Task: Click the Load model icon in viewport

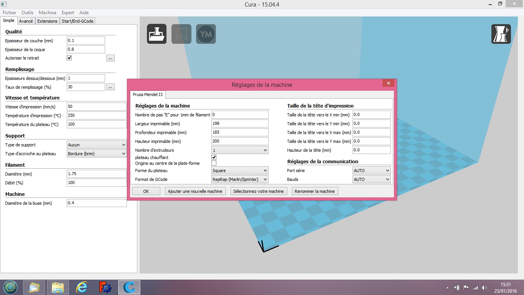Action: (157, 34)
